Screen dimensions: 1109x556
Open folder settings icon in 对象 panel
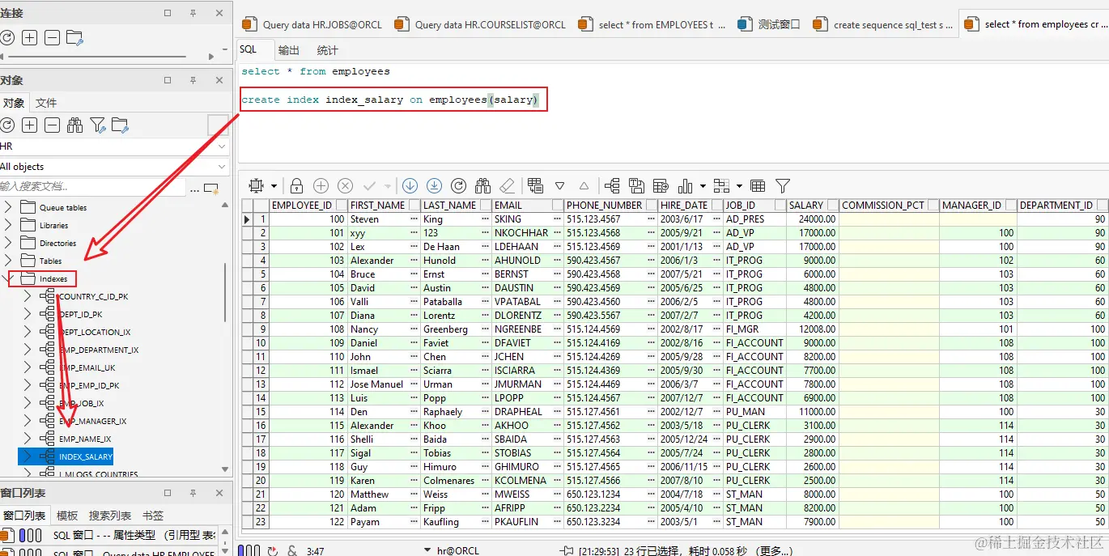click(x=121, y=125)
